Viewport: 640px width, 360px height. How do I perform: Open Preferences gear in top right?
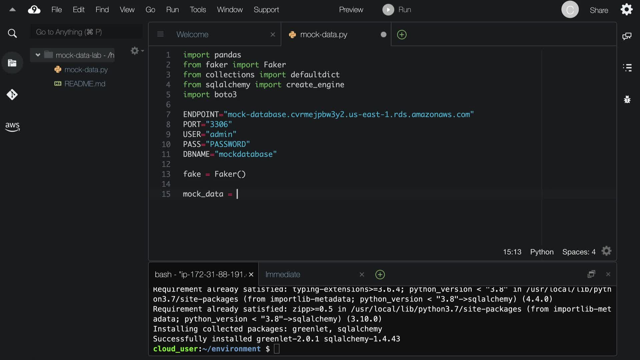(626, 10)
